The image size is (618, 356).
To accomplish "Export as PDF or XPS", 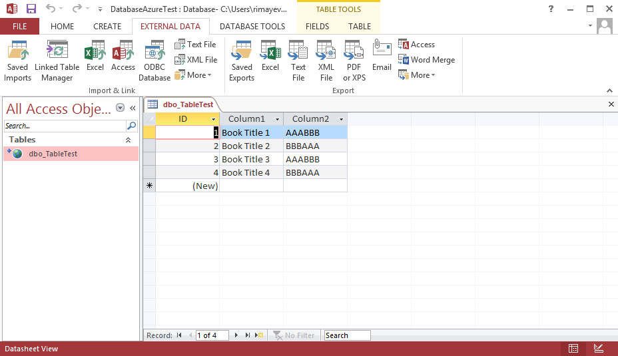I will pyautogui.click(x=354, y=61).
